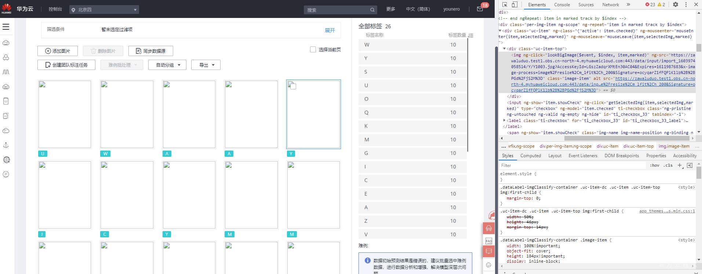Open first image thumbnail labeled U
The image size is (702, 274).
[65, 114]
